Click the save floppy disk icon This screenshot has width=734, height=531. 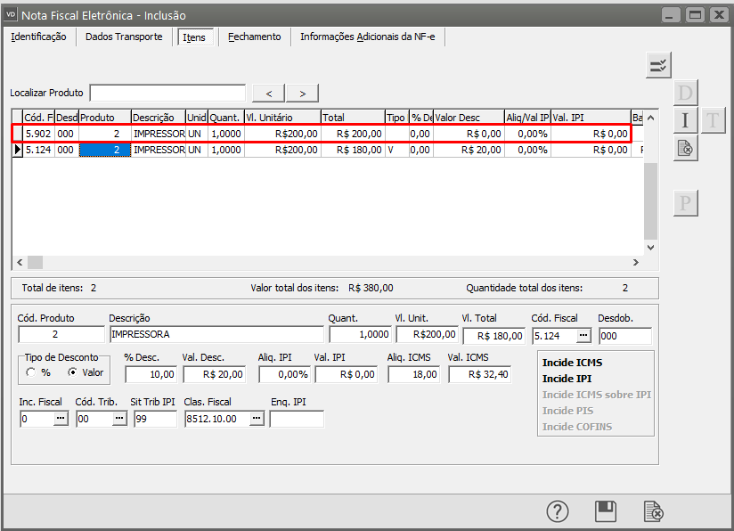606,511
